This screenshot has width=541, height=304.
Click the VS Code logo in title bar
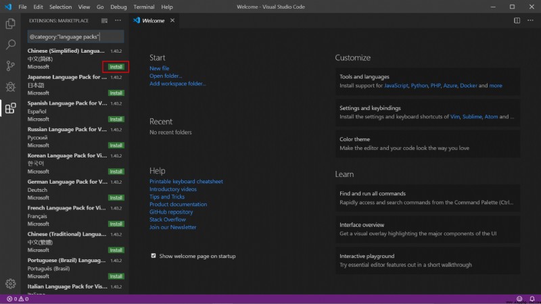[x=8, y=7]
